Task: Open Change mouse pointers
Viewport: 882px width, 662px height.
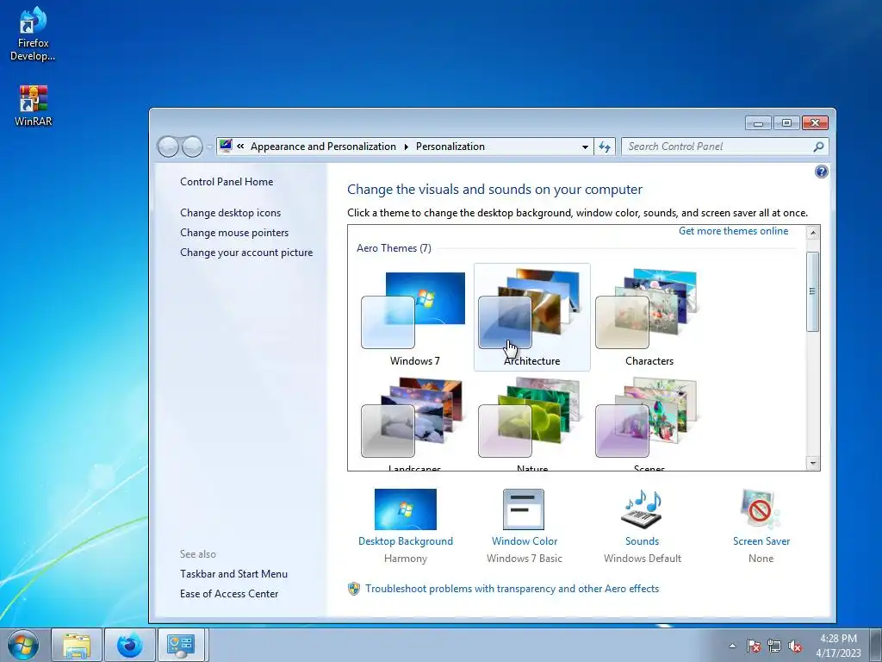Action: click(234, 233)
